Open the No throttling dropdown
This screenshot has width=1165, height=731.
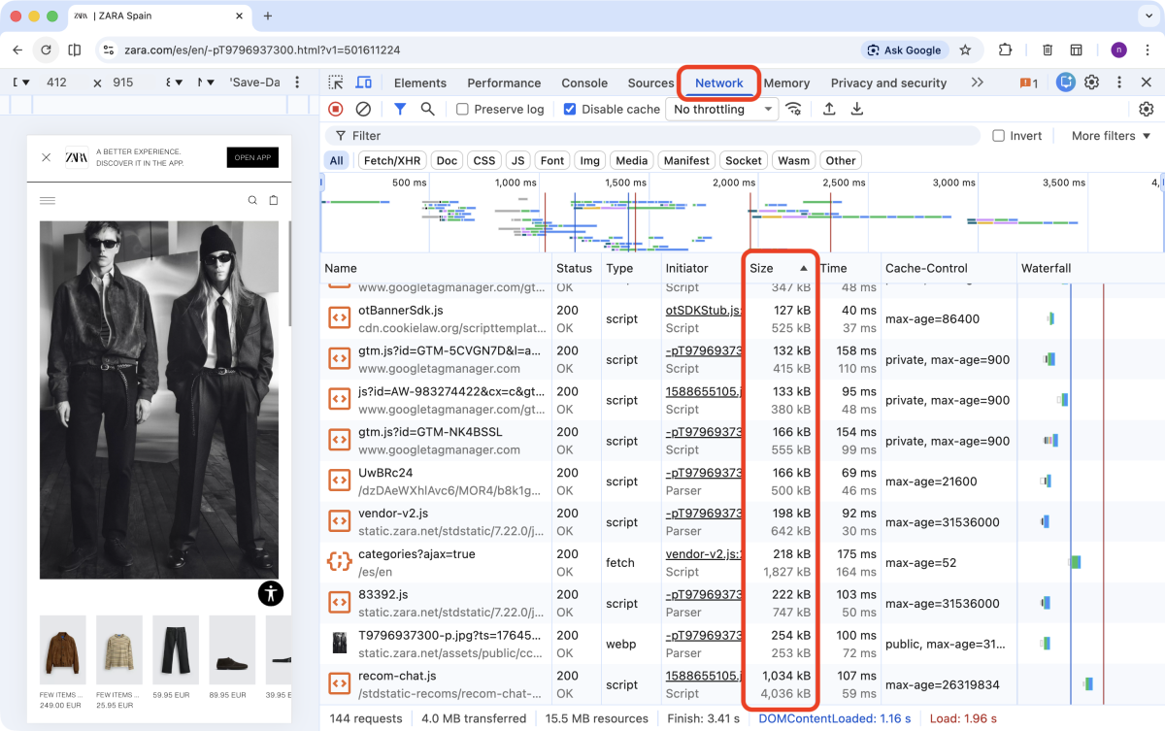pos(721,109)
